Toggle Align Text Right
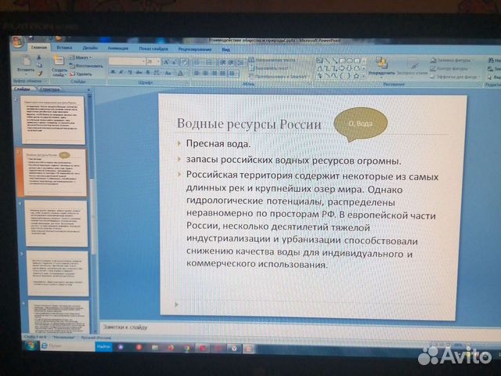The width and height of the screenshot is (501, 376). click(214, 74)
